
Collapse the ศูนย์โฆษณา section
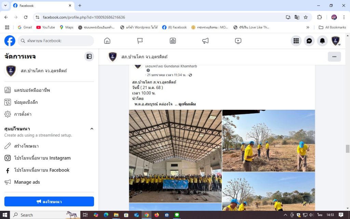coord(92,129)
